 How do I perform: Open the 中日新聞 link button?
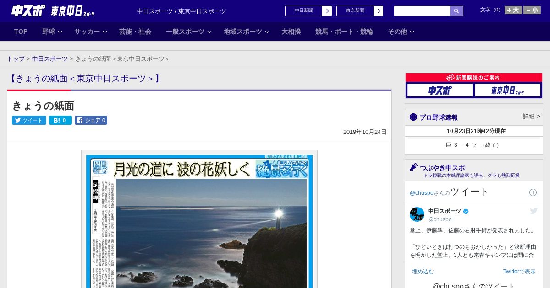pyautogui.click(x=304, y=11)
